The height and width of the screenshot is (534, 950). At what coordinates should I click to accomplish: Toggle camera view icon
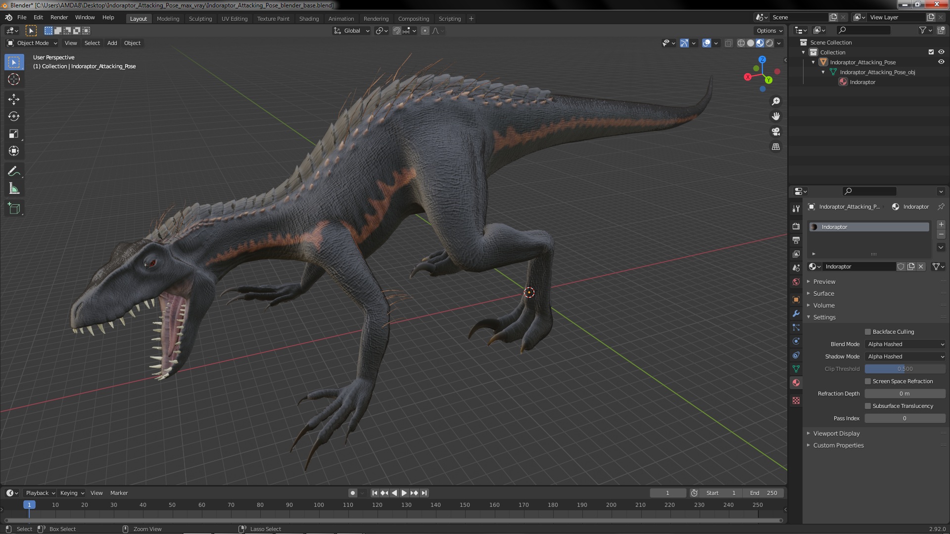[776, 132]
